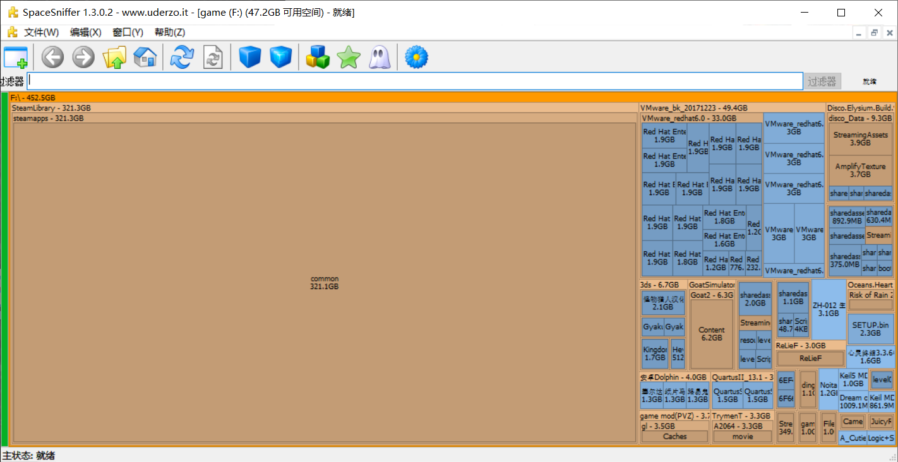
Task: Open the 帮助(Z) menu
Action: click(169, 32)
